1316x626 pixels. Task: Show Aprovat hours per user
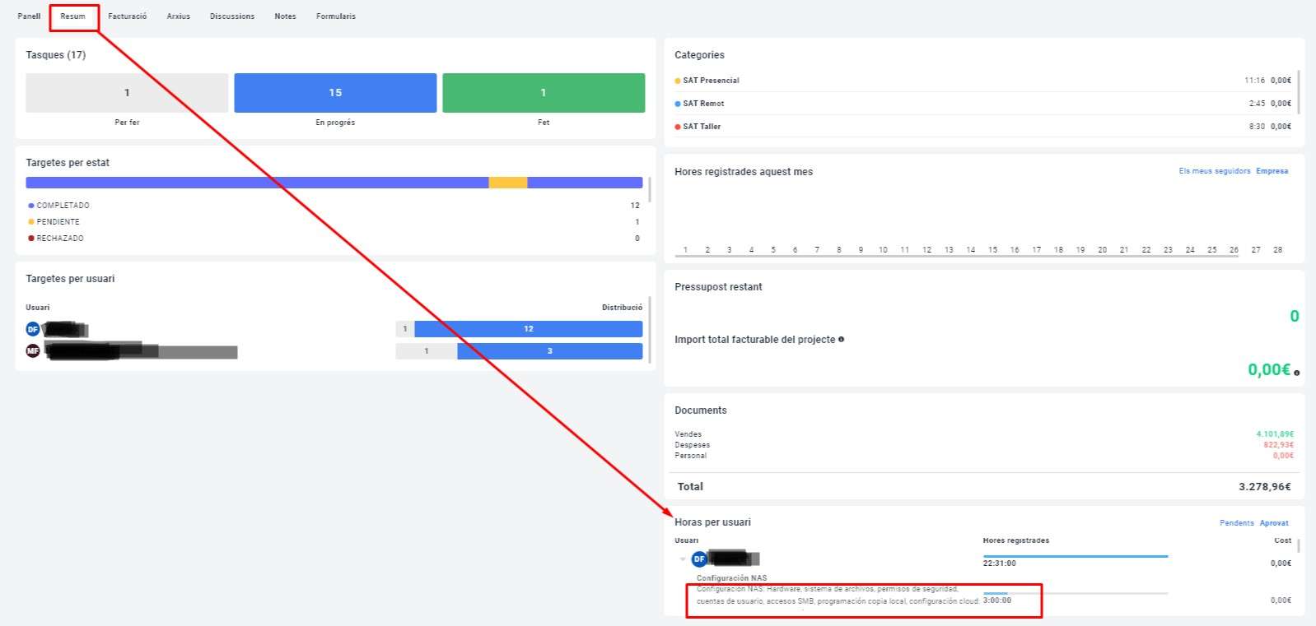pyautogui.click(x=1274, y=523)
